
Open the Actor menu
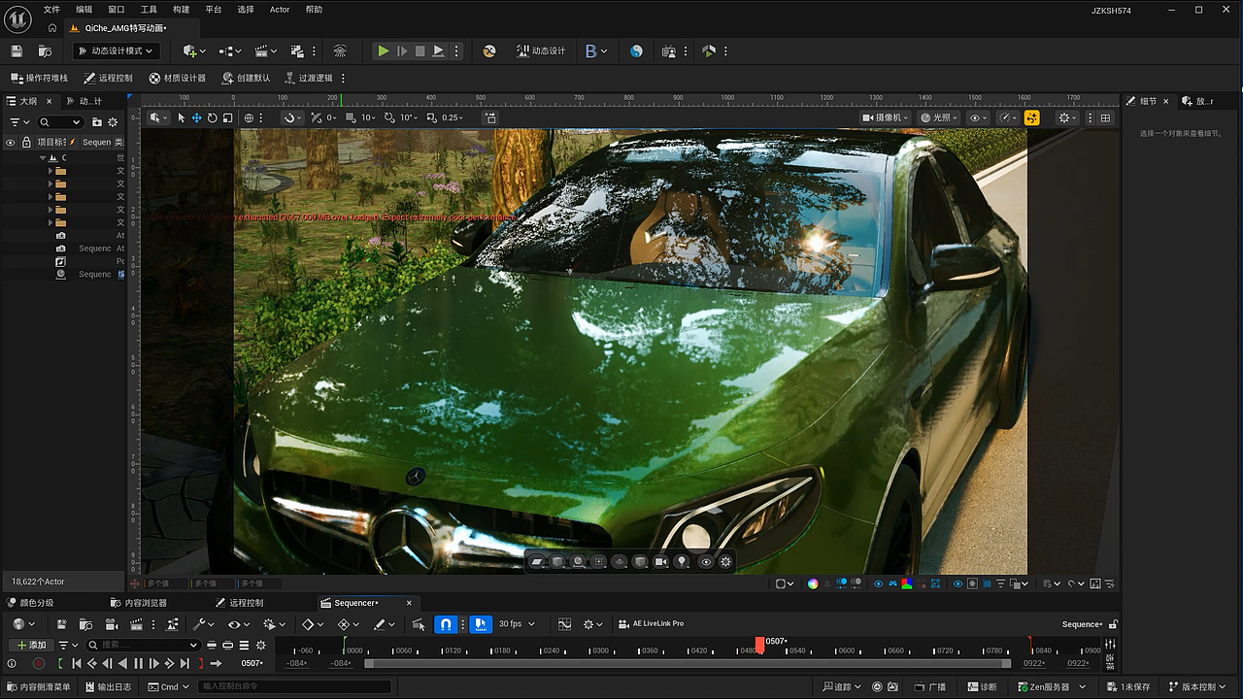click(x=280, y=10)
